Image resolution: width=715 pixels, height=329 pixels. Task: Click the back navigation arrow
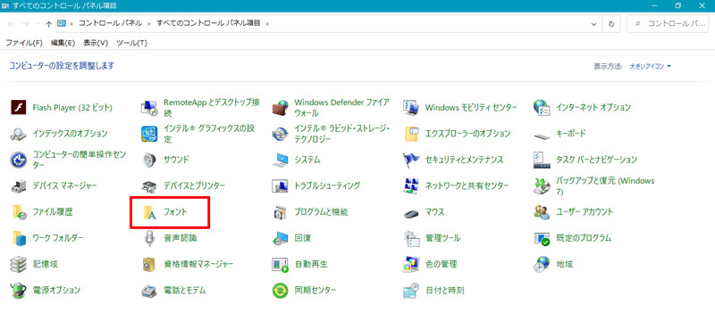point(11,24)
